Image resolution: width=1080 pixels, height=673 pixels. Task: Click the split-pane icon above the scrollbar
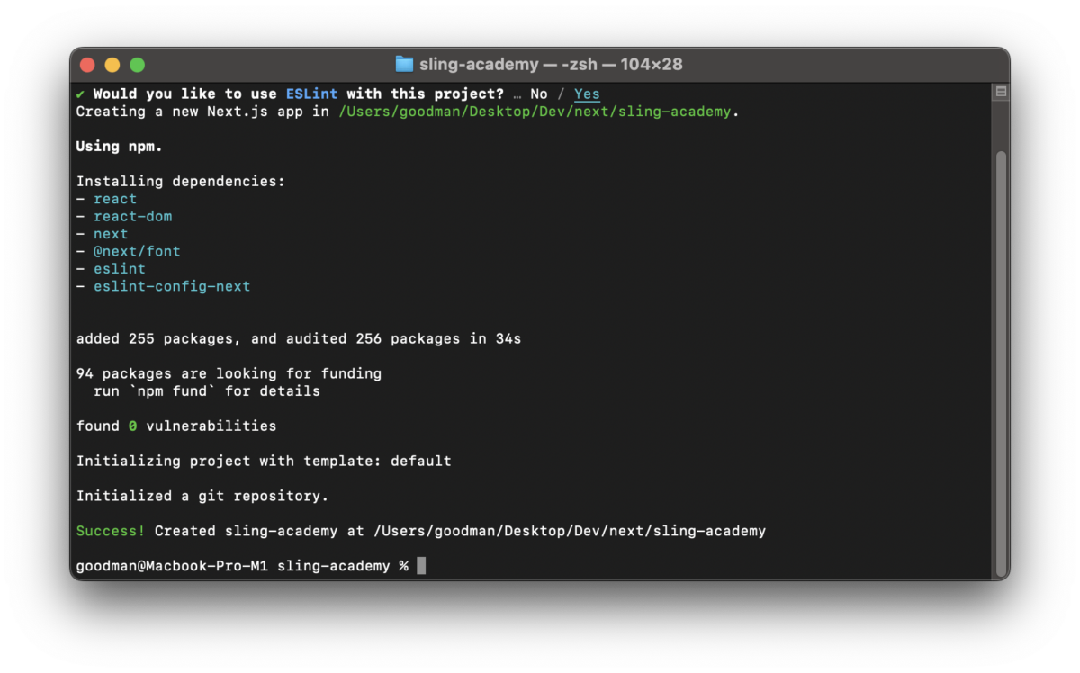pyautogui.click(x=1000, y=92)
